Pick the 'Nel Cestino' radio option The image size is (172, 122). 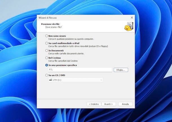pos(47,58)
